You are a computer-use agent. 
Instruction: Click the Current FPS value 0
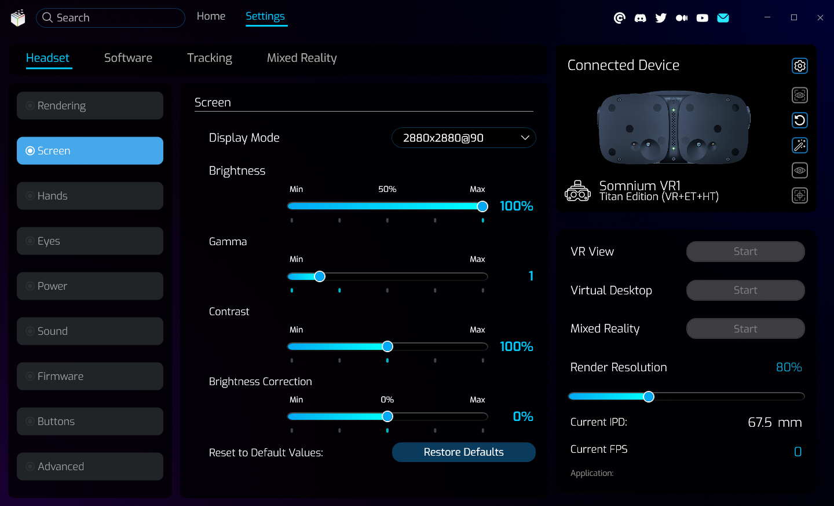[x=798, y=452]
